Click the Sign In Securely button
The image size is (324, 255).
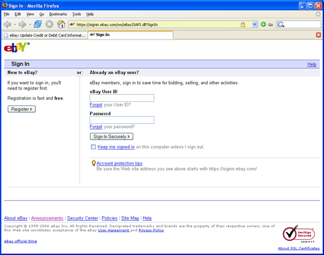(x=111, y=137)
